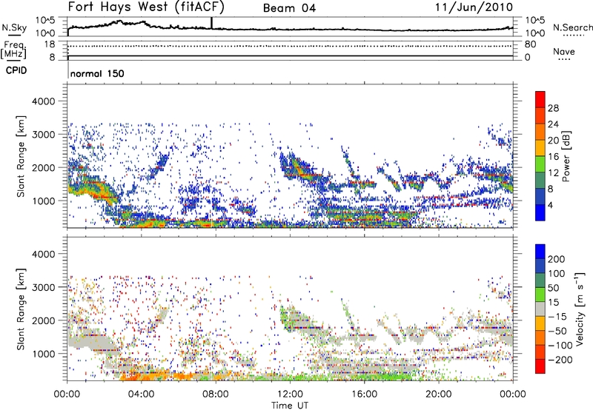Click Velocity colorbar segment between -15 and -50
Image resolution: width=593 pixels, height=410 pixels.
click(540, 323)
